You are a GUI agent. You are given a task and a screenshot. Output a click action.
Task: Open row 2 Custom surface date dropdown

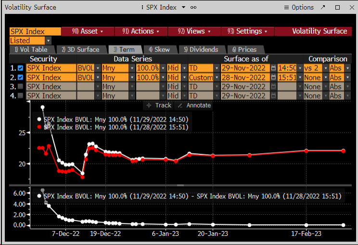point(217,77)
